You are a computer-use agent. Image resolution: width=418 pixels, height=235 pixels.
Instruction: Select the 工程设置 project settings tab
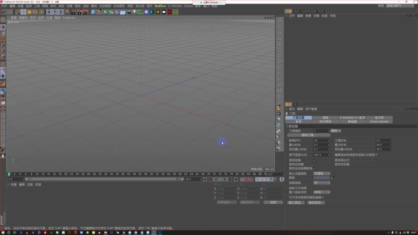click(x=299, y=117)
